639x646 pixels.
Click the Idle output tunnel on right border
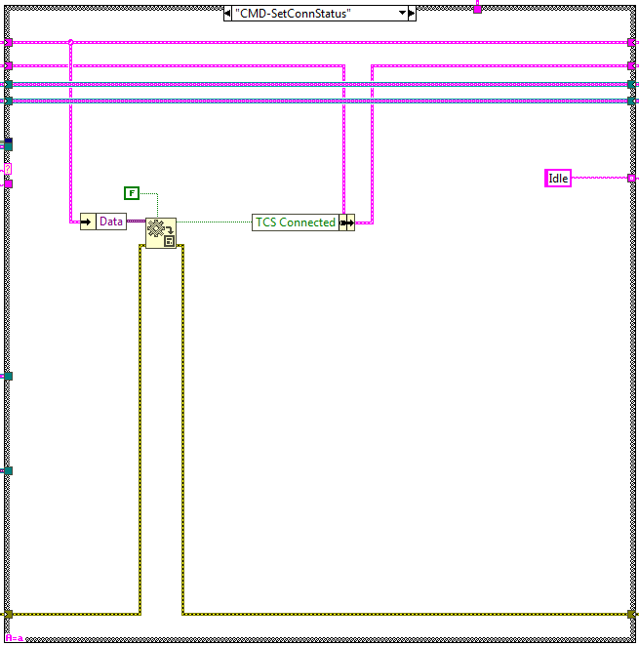[x=631, y=178]
